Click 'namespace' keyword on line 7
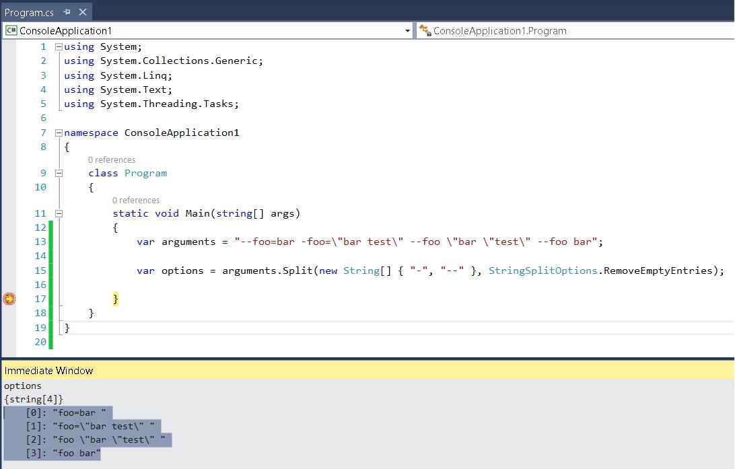 (x=91, y=133)
